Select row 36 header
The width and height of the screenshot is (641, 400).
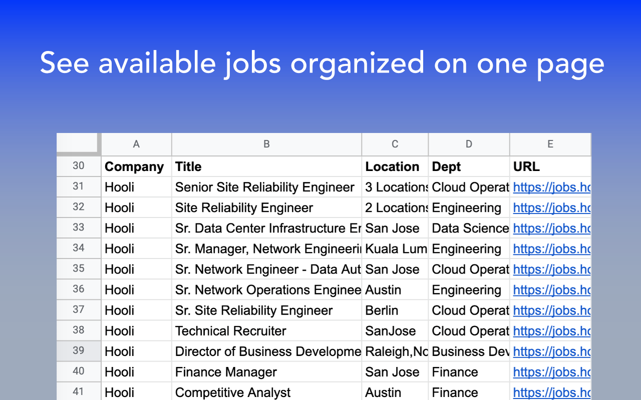point(79,289)
